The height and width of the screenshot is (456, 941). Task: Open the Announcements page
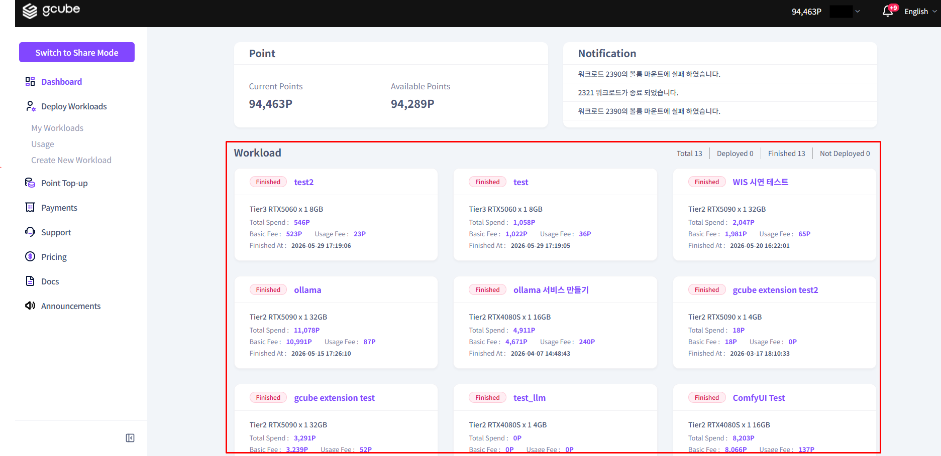click(x=71, y=306)
